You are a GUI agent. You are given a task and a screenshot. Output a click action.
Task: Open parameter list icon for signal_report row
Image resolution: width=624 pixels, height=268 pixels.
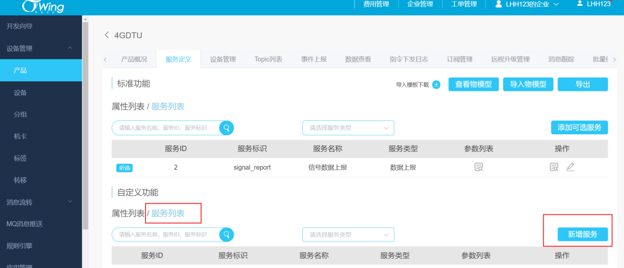pos(478,167)
